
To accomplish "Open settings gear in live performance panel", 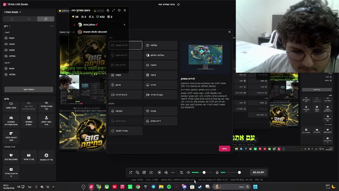I will tap(119, 10).
